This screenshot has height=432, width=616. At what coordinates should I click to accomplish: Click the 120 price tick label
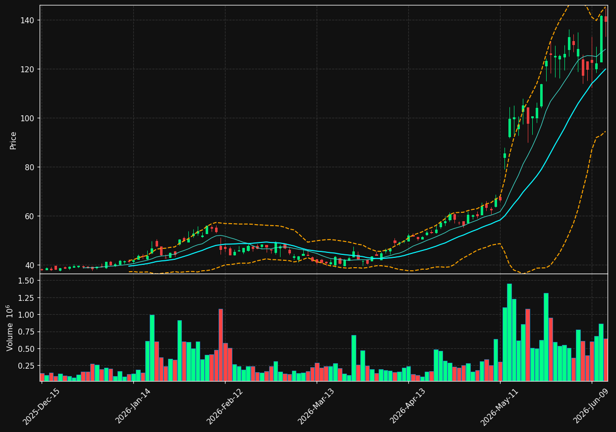point(28,69)
